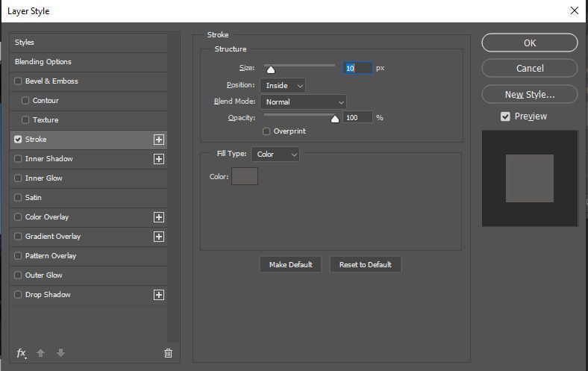Open Blending Options section
588x371 pixels.
(x=89, y=62)
